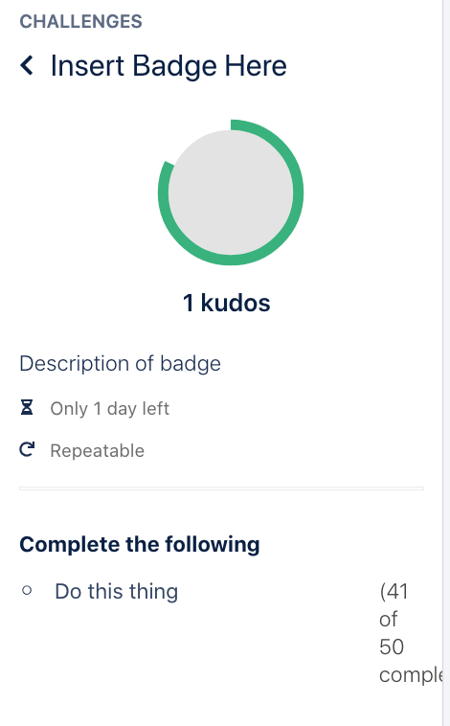Go back using the chevron beside the title

(x=27, y=65)
